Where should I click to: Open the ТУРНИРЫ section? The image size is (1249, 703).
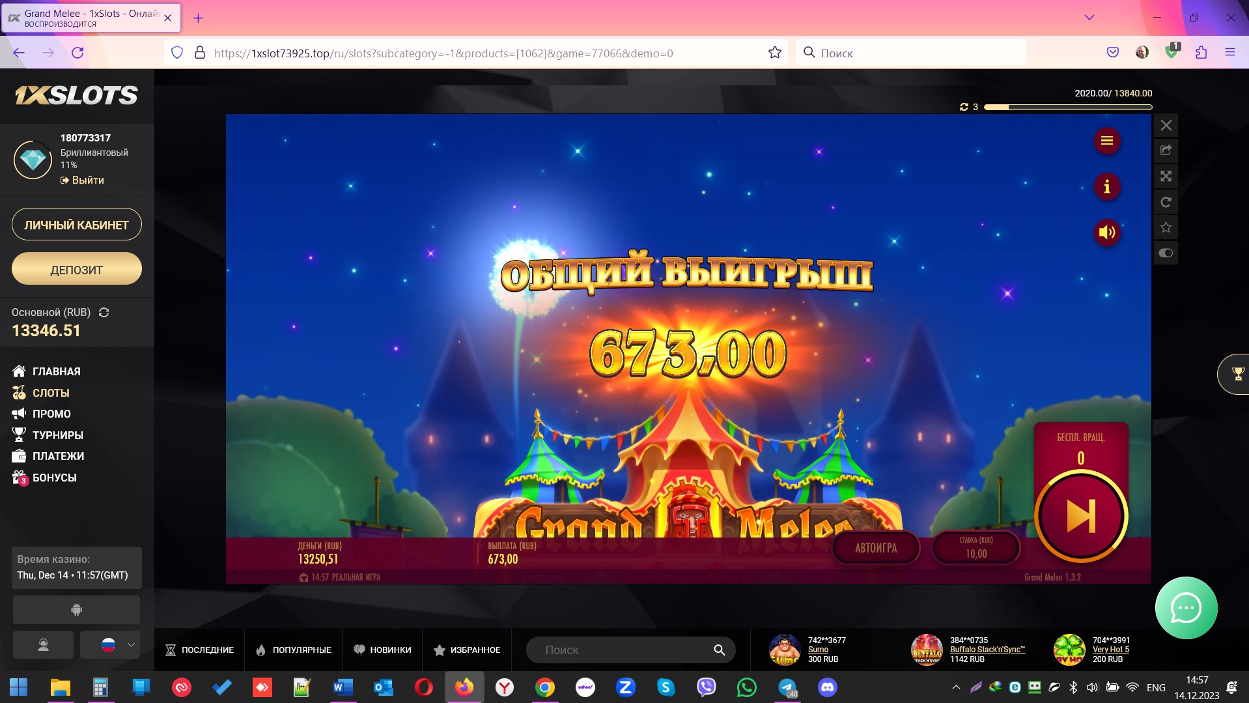click(x=48, y=435)
